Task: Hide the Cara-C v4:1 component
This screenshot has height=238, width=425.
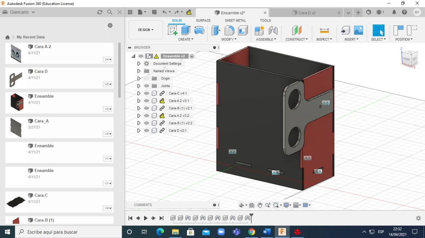Action: (146, 93)
